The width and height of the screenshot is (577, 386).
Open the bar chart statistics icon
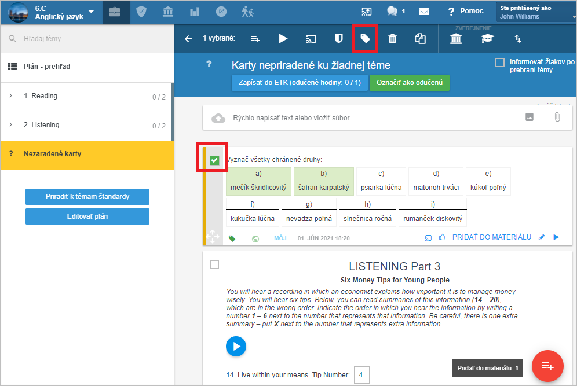coord(194,12)
